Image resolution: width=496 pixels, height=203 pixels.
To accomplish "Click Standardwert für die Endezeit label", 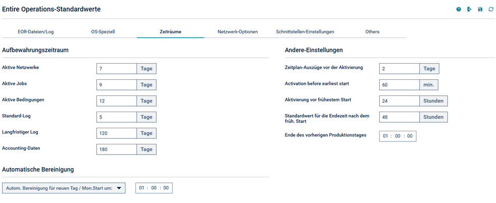I will [x=327, y=118].
